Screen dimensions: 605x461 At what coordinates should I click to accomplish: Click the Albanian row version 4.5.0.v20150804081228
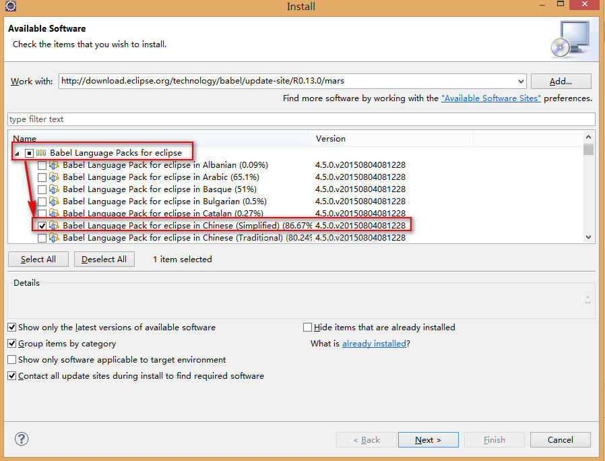click(x=360, y=165)
